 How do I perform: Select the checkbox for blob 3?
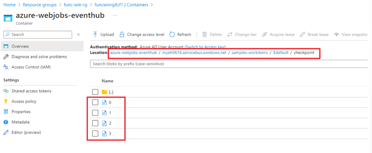[95, 133]
